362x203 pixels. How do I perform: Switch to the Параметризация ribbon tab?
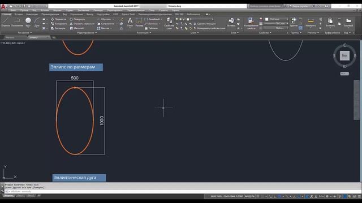click(50, 14)
